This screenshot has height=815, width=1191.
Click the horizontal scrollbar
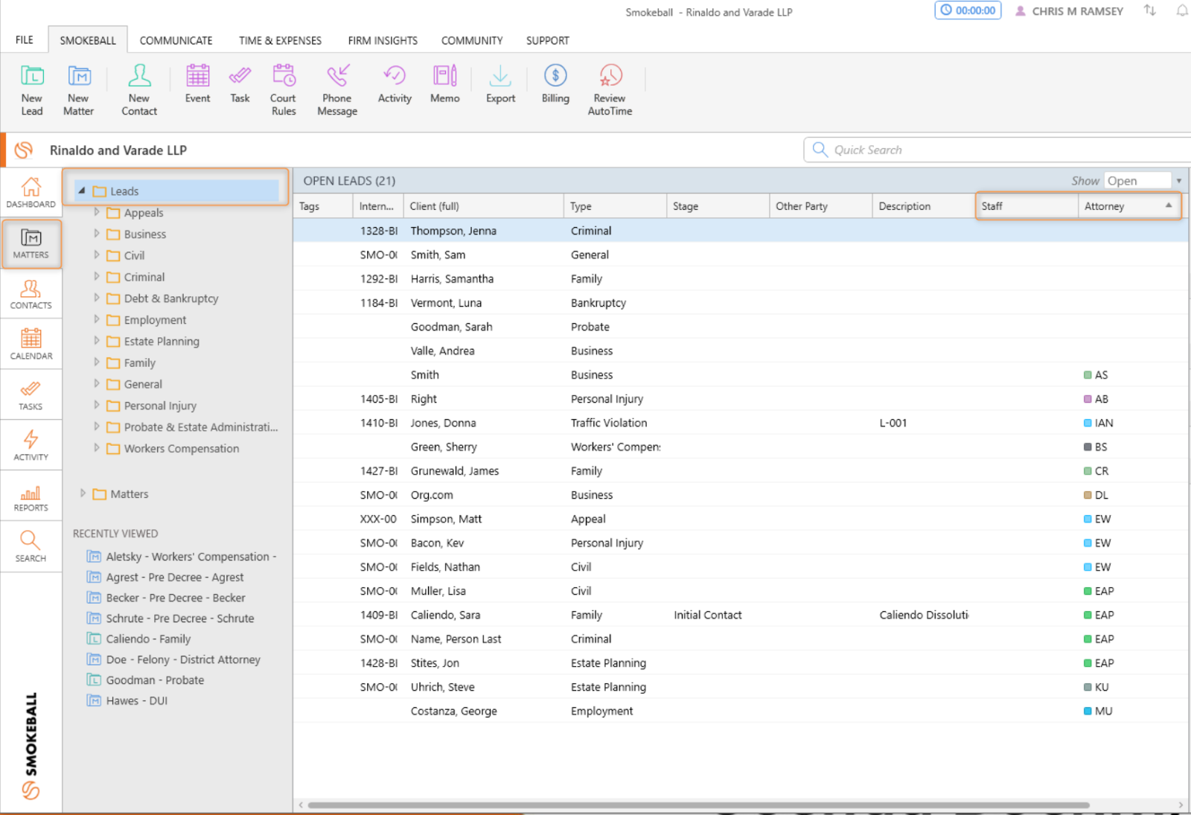pos(698,805)
